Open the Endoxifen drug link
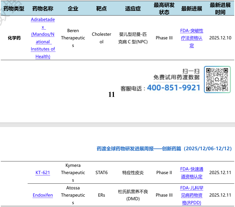 click(x=43, y=195)
